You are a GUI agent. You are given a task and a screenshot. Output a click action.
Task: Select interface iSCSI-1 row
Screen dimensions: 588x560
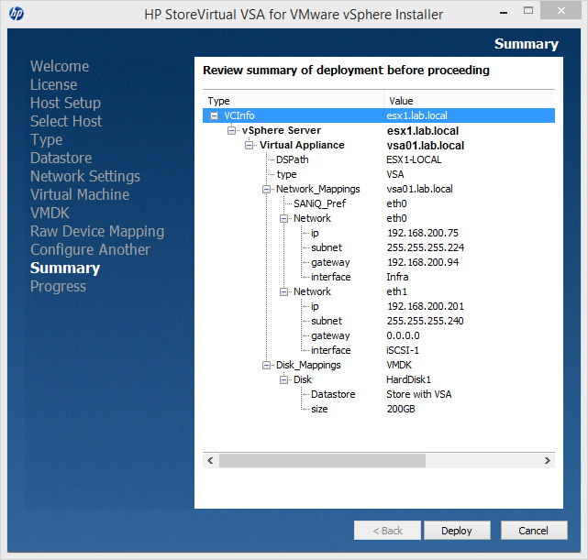379,351
